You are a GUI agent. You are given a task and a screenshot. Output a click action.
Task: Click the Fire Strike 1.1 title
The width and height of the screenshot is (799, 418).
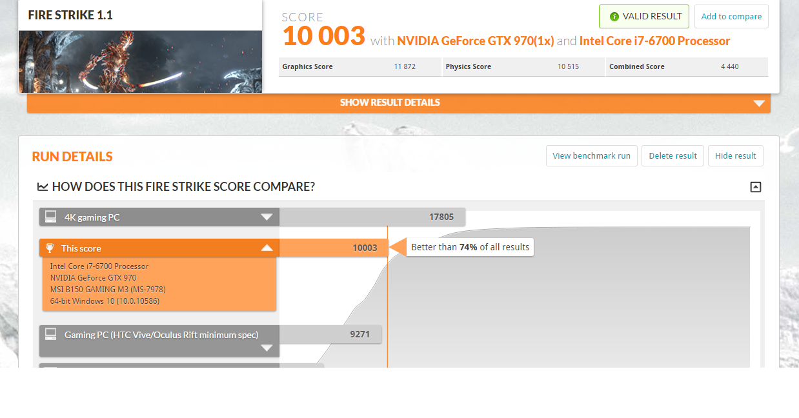pos(70,15)
